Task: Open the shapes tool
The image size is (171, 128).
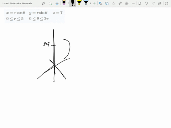Action: coord(100,3)
